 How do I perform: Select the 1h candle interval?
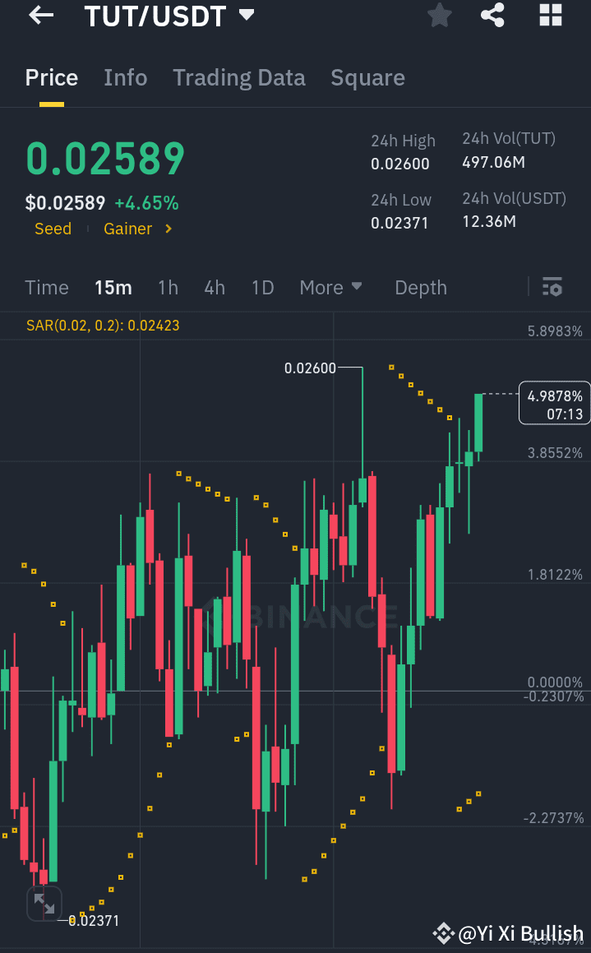(x=168, y=288)
